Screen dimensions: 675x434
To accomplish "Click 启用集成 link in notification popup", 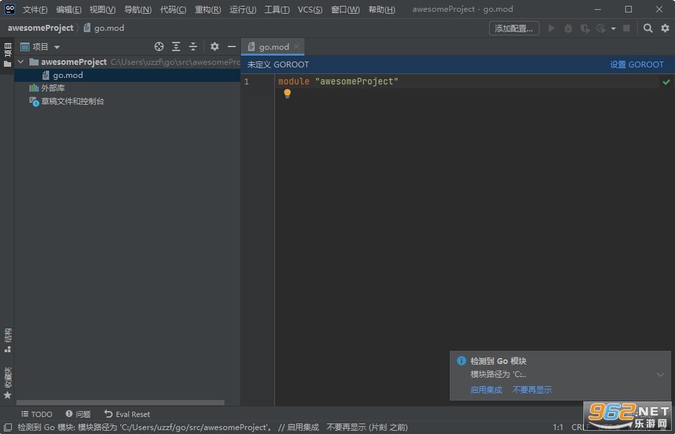I will [x=486, y=390].
